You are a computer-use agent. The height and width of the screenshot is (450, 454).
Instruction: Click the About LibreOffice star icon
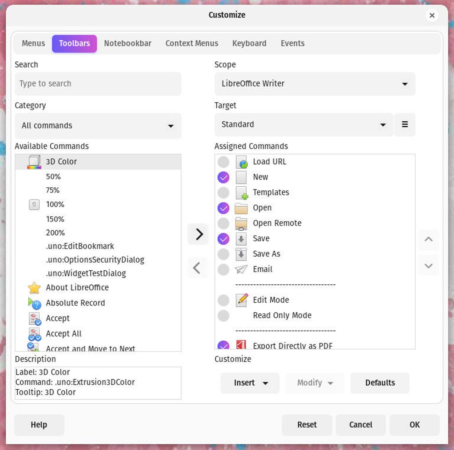[x=34, y=287]
